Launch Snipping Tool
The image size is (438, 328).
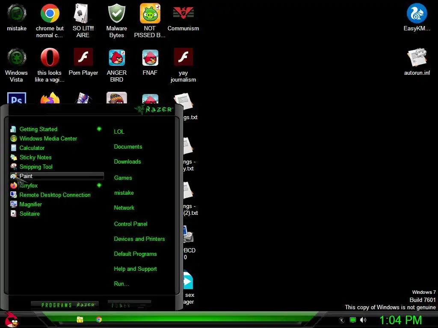point(57,167)
